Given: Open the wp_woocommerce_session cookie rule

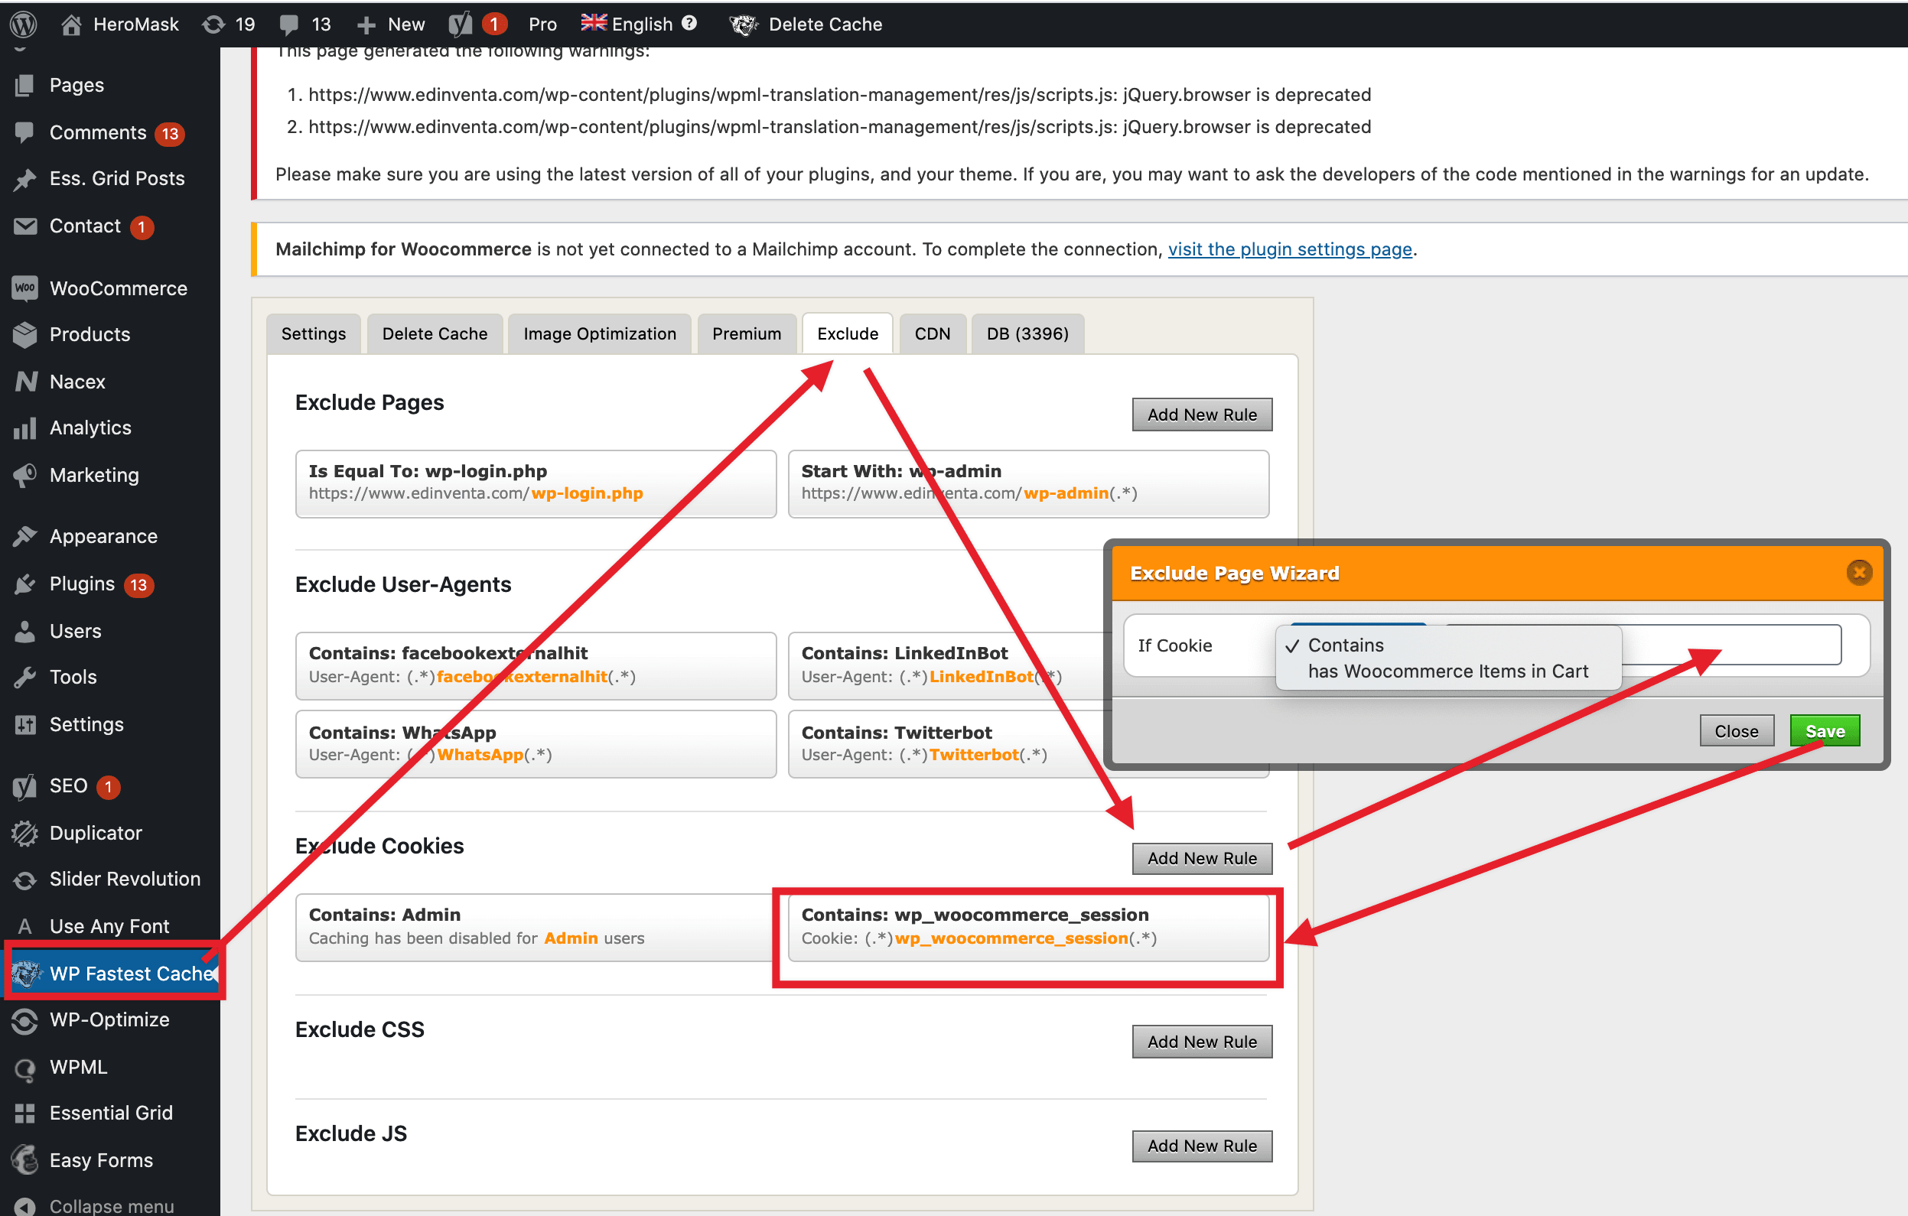Looking at the screenshot, I should point(1028,927).
